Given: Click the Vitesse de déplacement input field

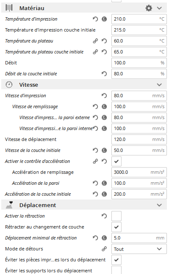Looking at the screenshot, I should click(139, 139).
